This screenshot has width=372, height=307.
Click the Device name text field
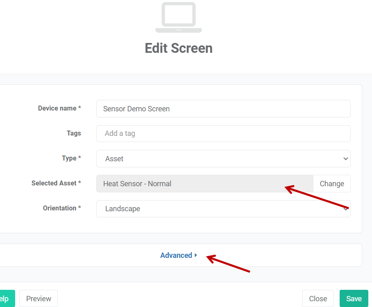[223, 109]
